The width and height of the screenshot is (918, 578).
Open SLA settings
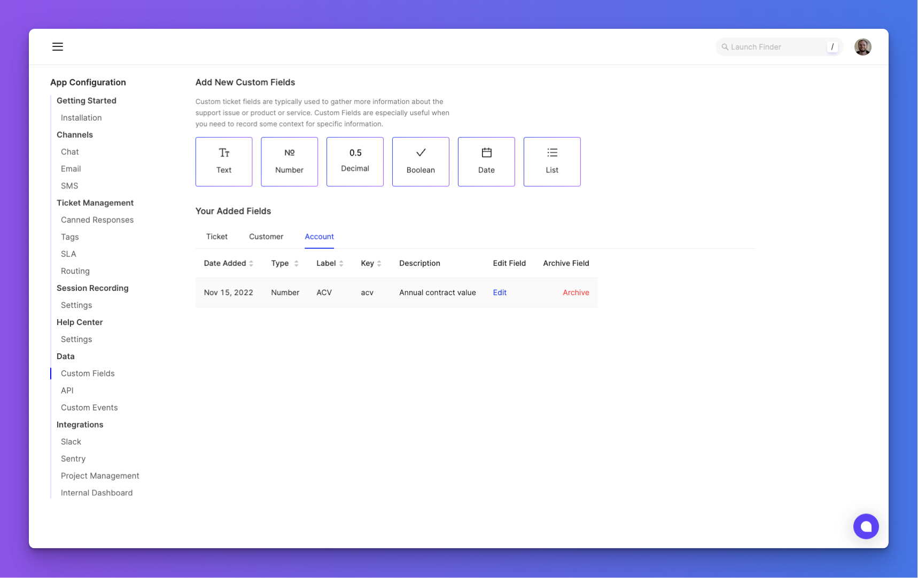tap(68, 254)
